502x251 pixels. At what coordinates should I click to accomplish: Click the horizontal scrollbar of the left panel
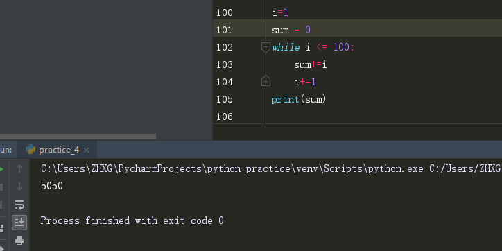(x=78, y=137)
